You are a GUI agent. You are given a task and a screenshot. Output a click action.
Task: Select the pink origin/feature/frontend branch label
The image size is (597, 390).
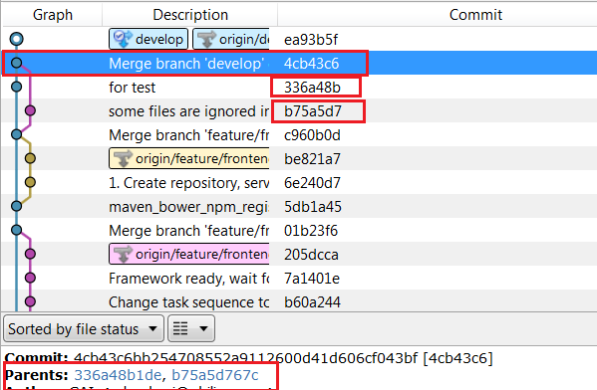pos(189,254)
